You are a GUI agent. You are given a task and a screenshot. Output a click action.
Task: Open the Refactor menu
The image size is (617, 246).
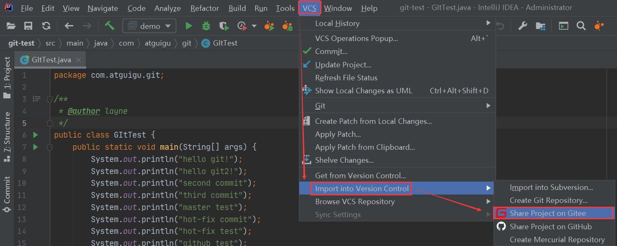[205, 8]
